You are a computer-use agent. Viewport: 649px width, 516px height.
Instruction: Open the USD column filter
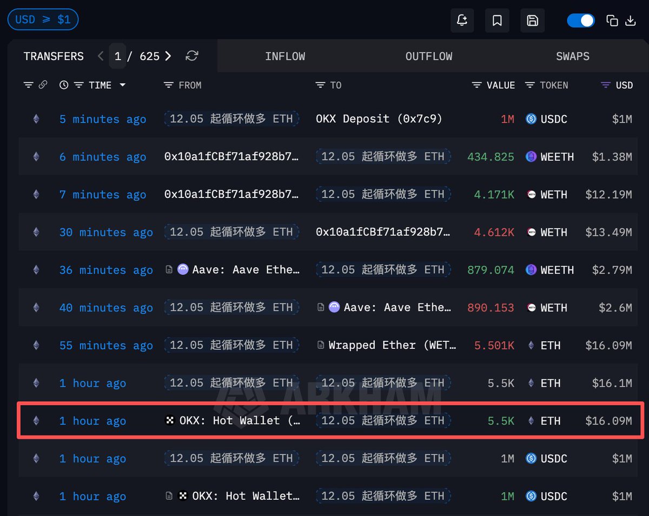[606, 85]
